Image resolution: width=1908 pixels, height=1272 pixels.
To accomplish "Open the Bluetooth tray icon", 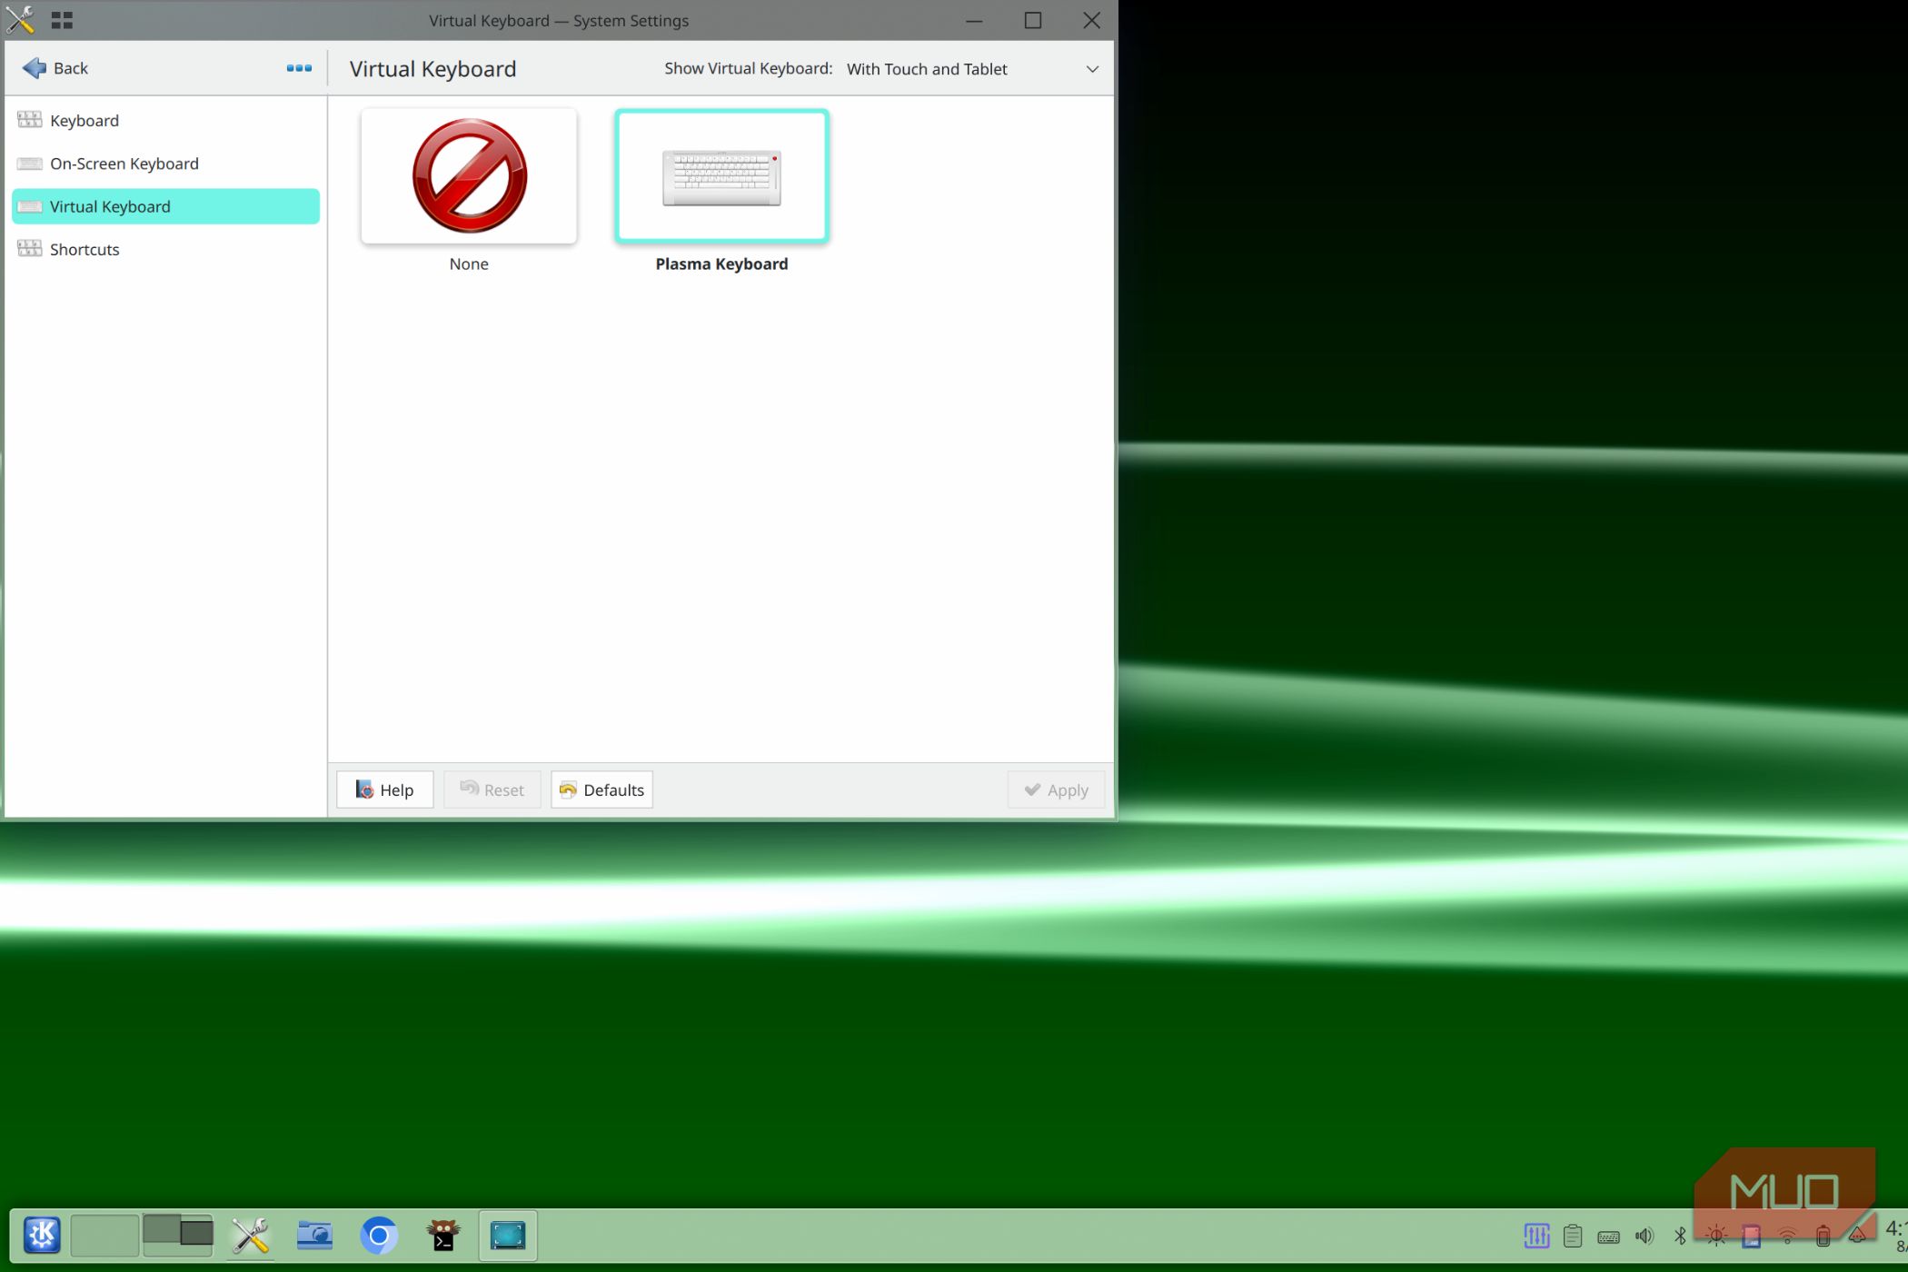I will [1680, 1236].
